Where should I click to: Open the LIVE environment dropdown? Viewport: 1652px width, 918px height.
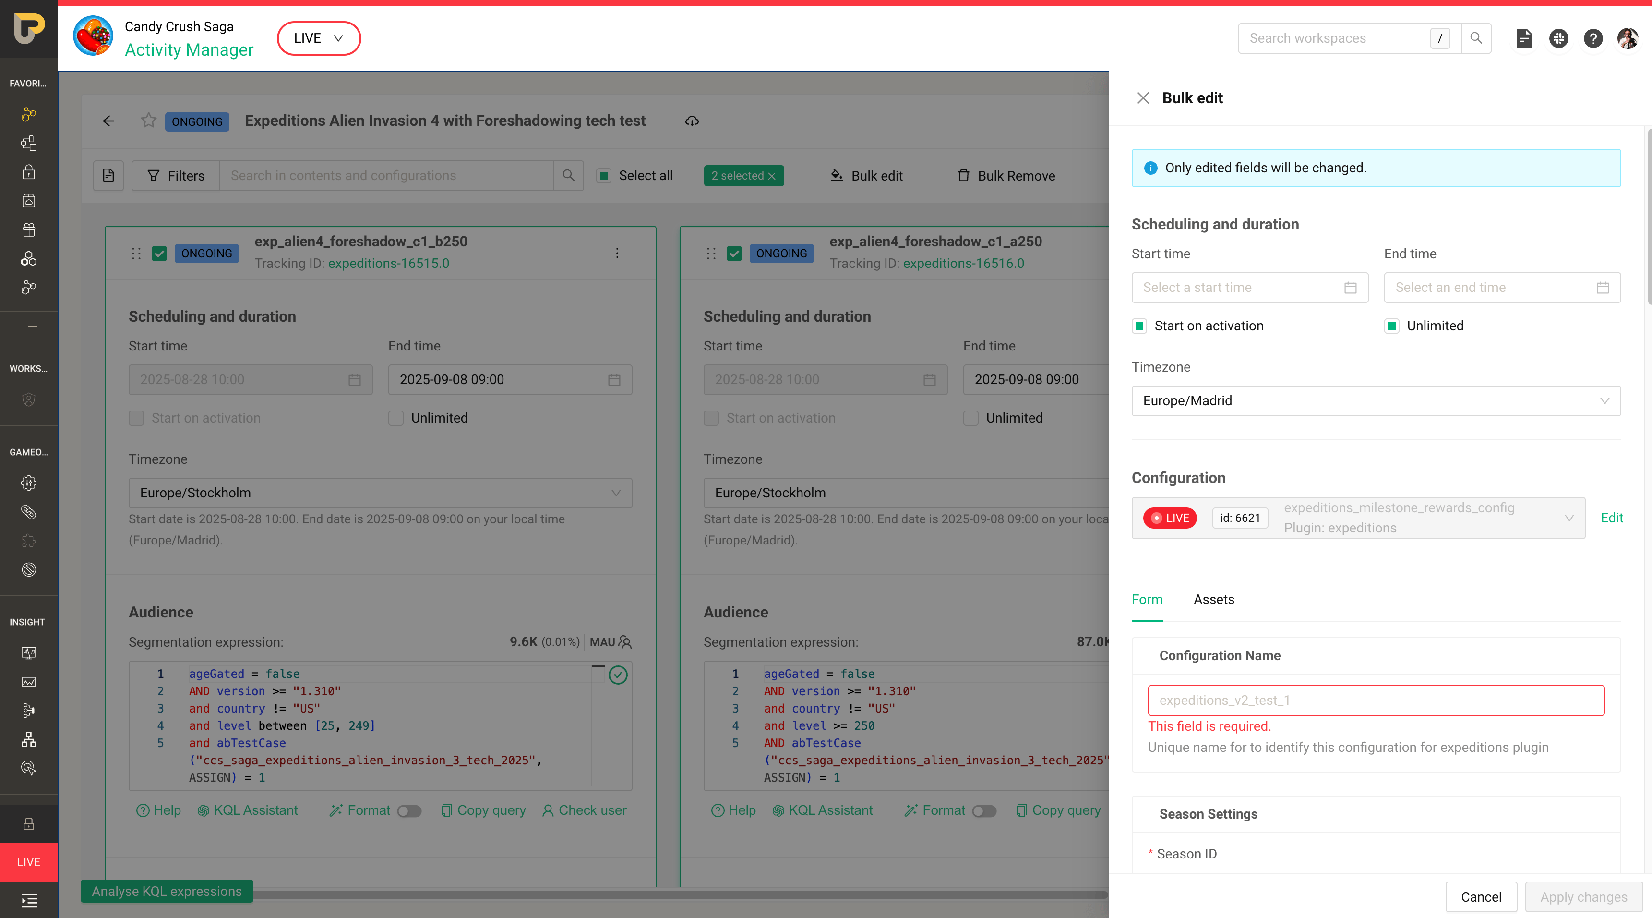pyautogui.click(x=319, y=38)
